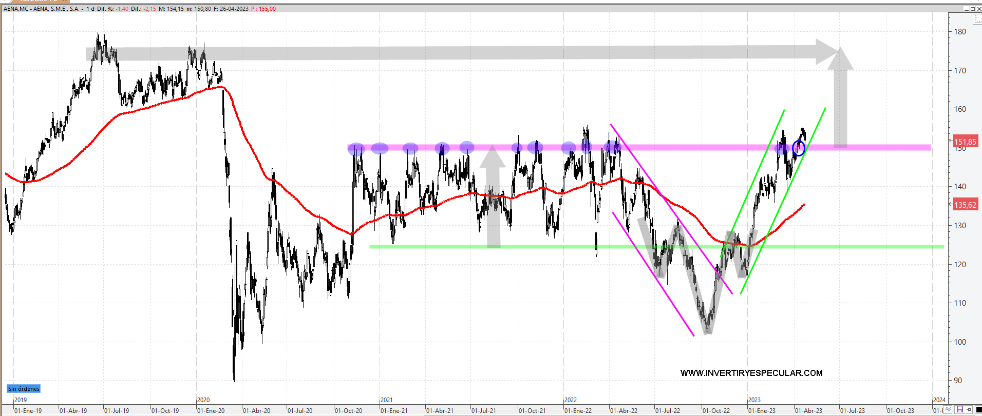Click the 'Sin órdenes' label
This screenshot has height=416, width=982.
(24, 389)
